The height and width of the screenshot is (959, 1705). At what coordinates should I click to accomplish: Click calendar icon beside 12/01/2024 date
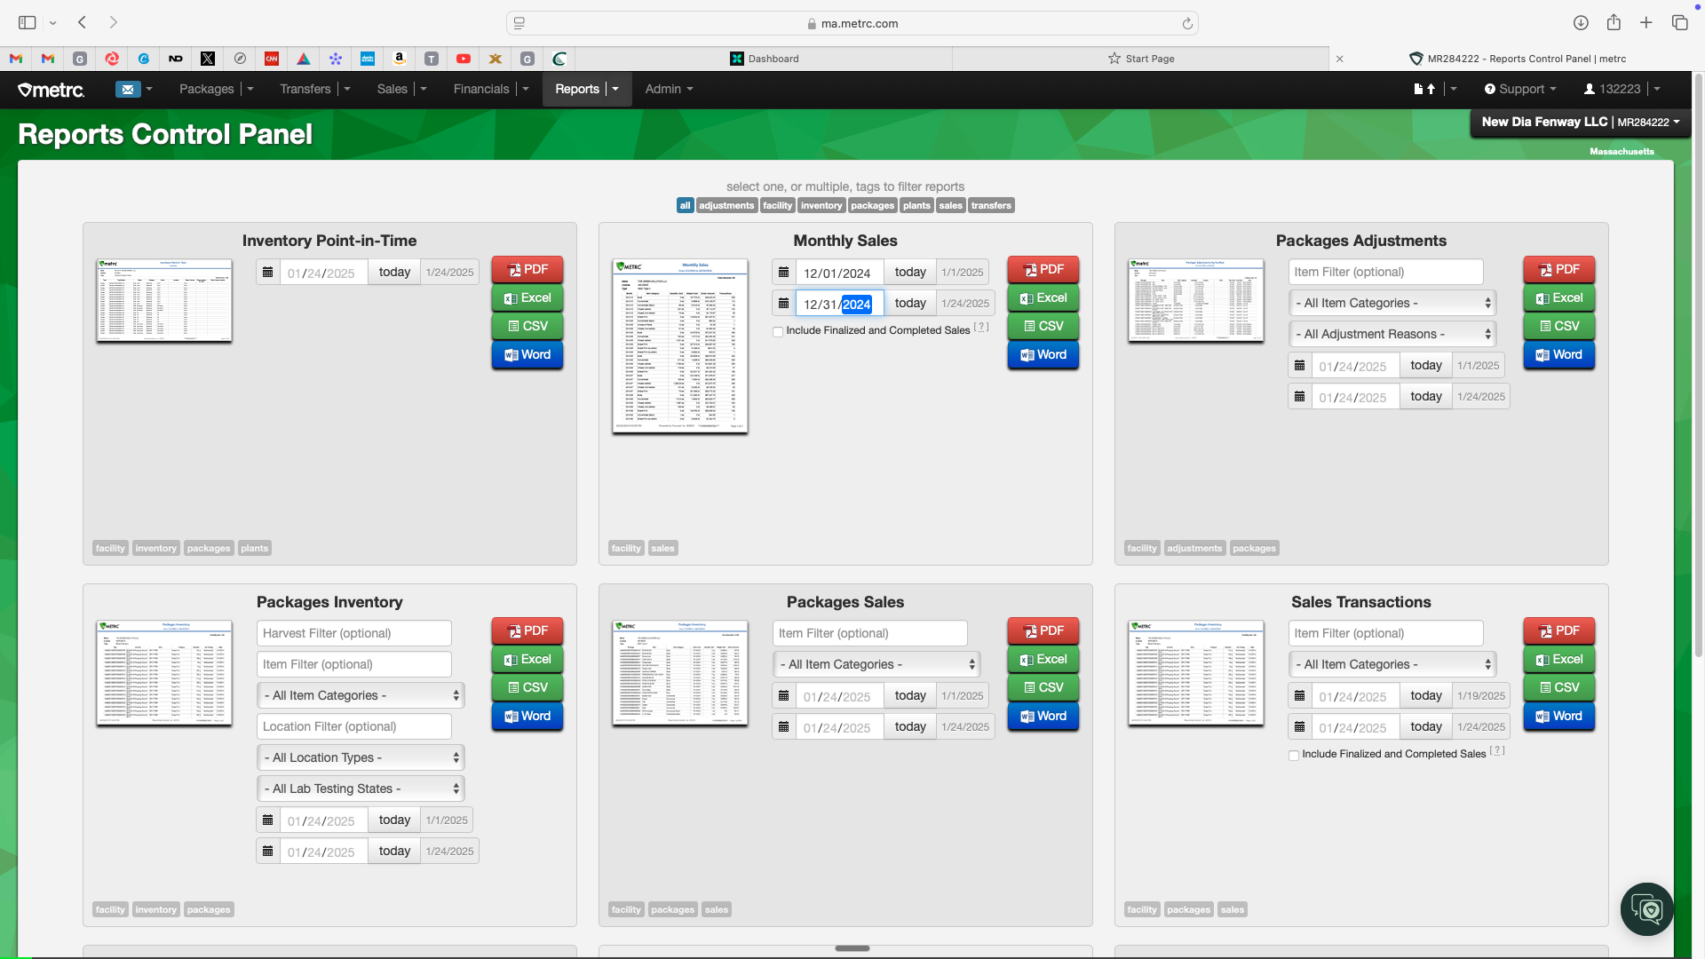(x=784, y=272)
